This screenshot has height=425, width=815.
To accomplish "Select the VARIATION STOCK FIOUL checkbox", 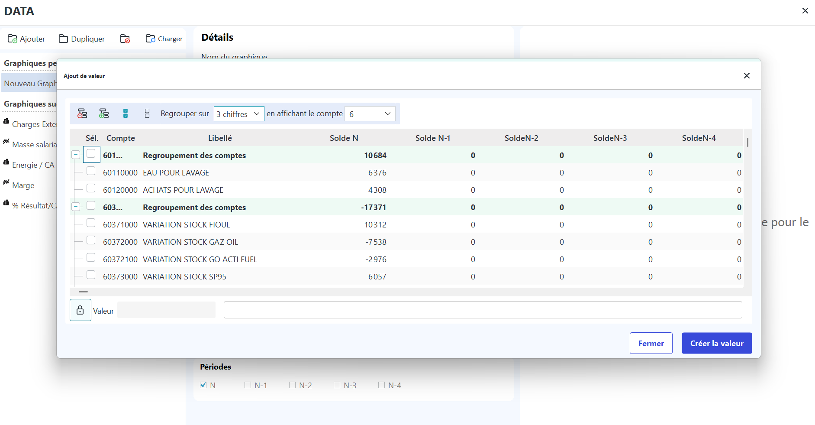I will [91, 223].
